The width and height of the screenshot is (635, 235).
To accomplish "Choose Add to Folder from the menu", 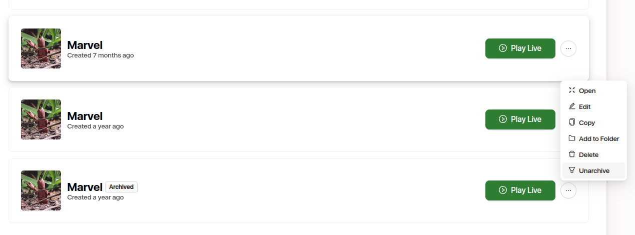I will (x=598, y=138).
